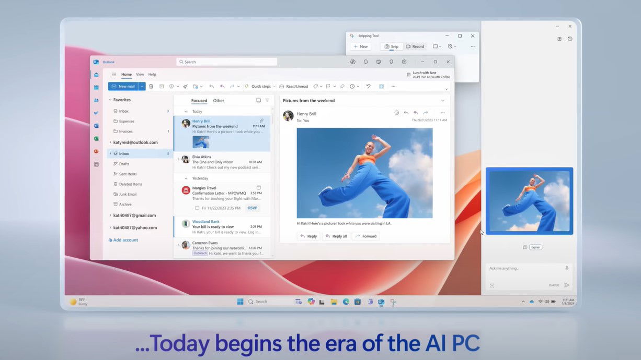Open File Explorer from the taskbar
This screenshot has height=360, width=641.
pos(334,302)
